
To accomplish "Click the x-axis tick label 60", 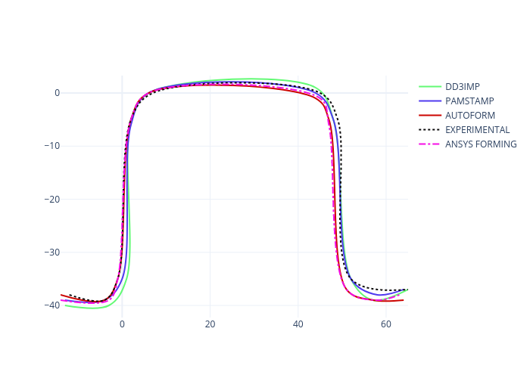I will [x=386, y=324].
